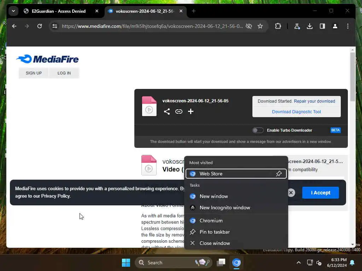The width and height of the screenshot is (362, 271).
Task: Go back to the previous page
Action: point(14,26)
